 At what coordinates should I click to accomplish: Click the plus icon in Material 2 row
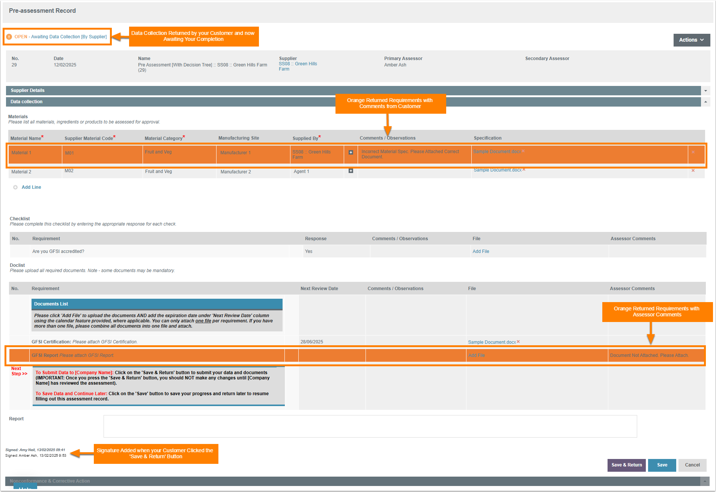[351, 171]
